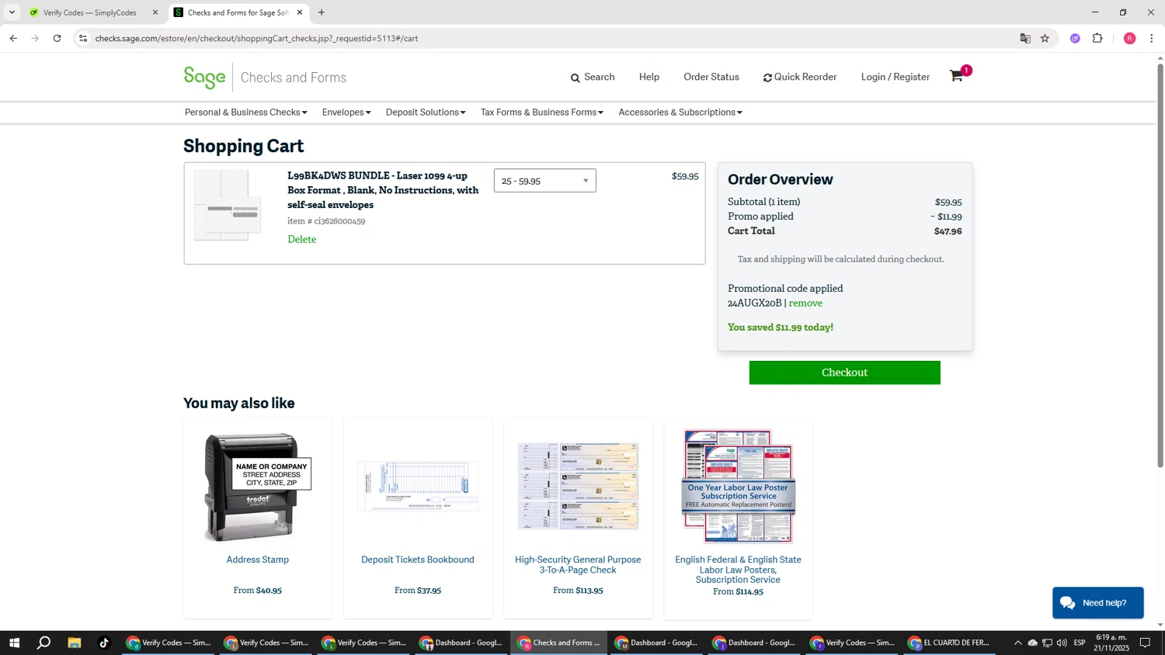1165x655 pixels.
Task: Bookmark this page with the star icon
Action: (1045, 38)
